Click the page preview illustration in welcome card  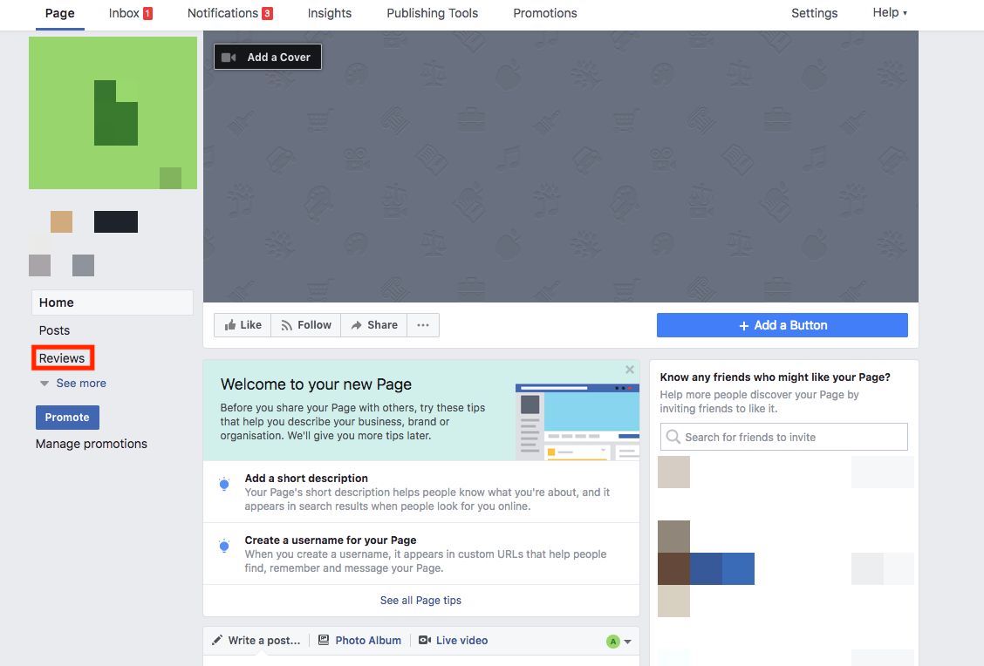coord(577,422)
